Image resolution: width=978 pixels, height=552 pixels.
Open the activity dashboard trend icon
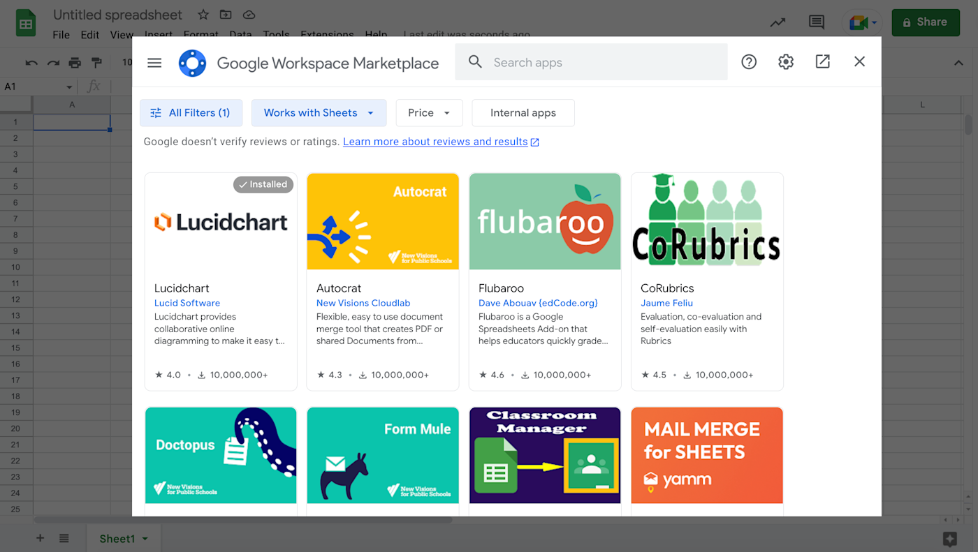(x=778, y=22)
